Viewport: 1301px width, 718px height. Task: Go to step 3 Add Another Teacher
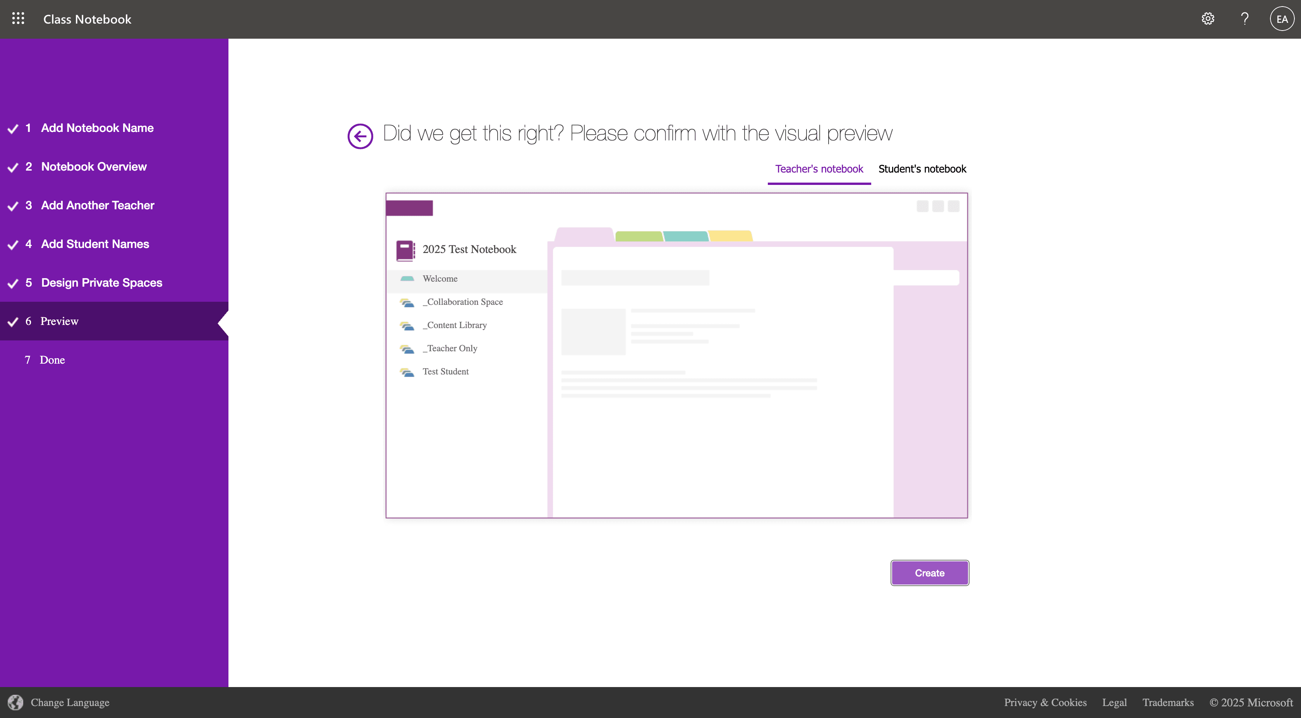tap(114, 205)
